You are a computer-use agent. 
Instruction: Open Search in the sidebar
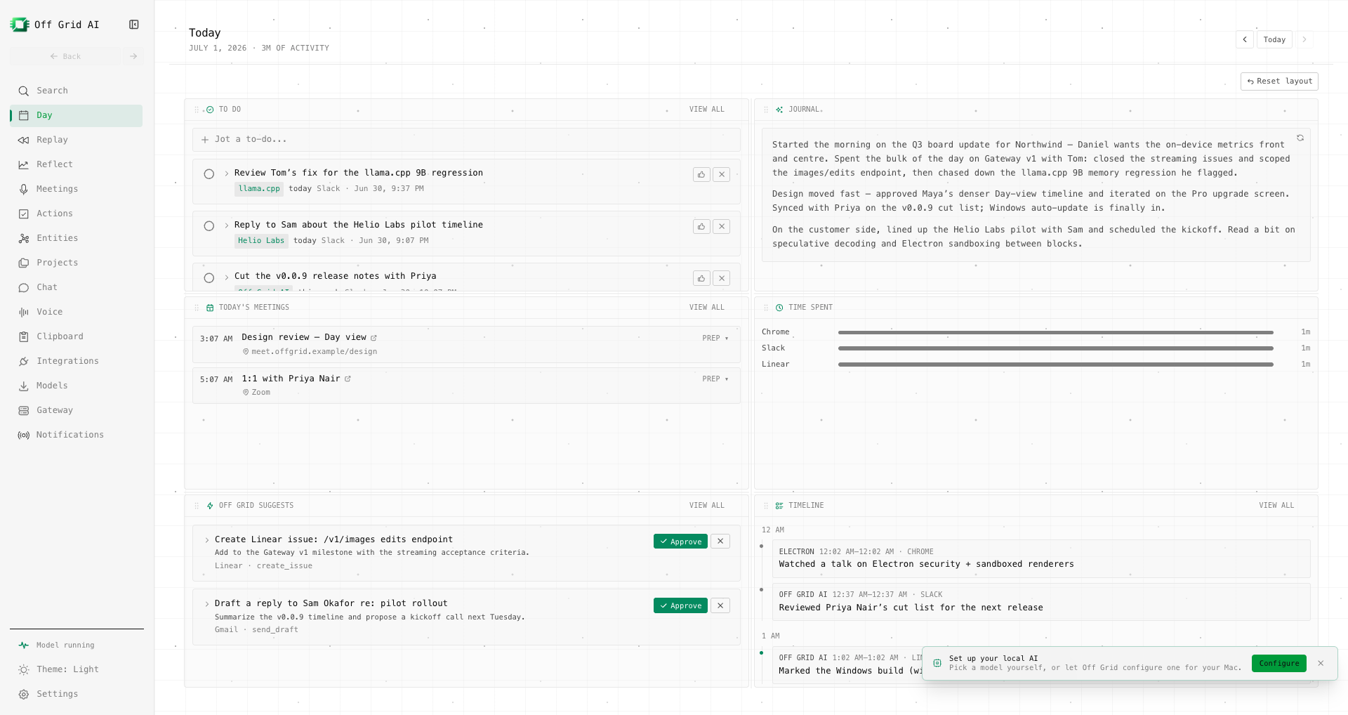click(77, 91)
